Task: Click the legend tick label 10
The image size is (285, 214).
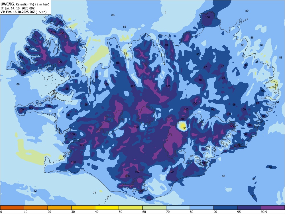Action: [26, 212]
